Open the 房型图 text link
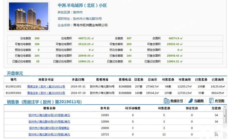Screen dimensions: 229x139 click(x=219, y=101)
